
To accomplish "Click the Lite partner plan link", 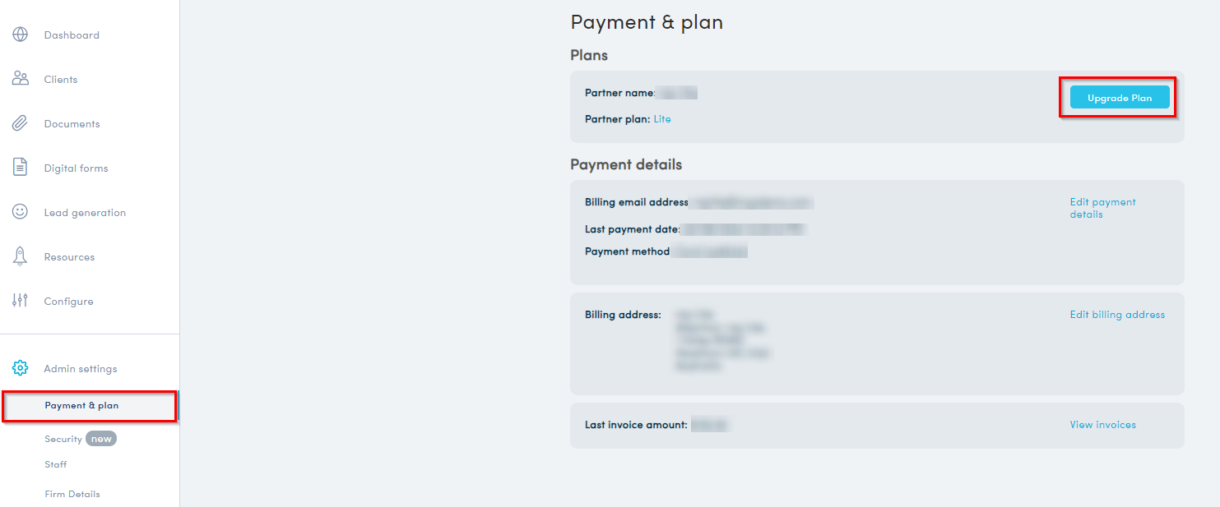I will click(x=662, y=119).
